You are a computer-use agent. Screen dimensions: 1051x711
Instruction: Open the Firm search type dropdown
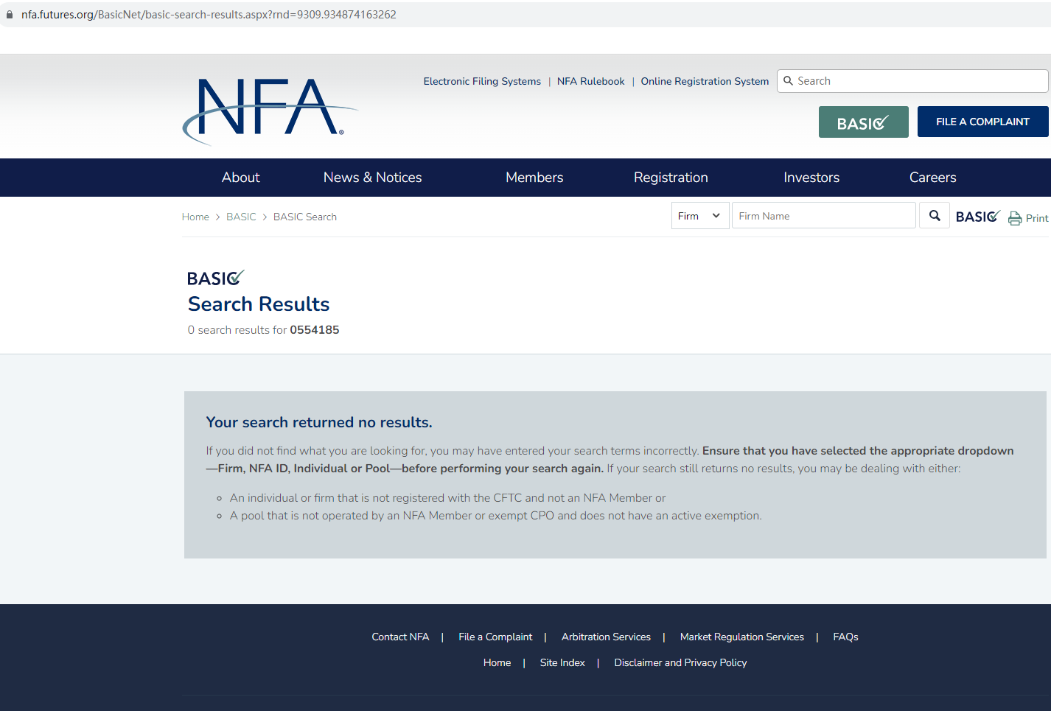click(700, 216)
